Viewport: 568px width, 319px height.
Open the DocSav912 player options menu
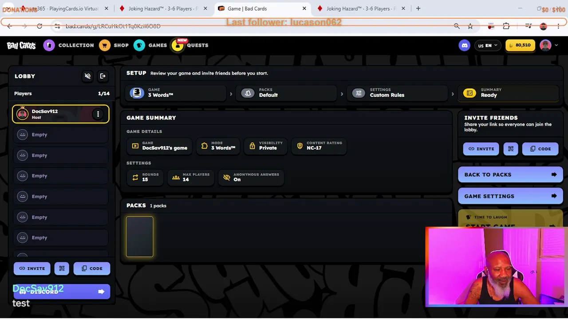click(98, 114)
